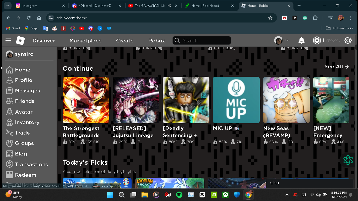The height and width of the screenshot is (201, 358).
Task: Open the notifications bell in Roblox header
Action: (301, 40)
